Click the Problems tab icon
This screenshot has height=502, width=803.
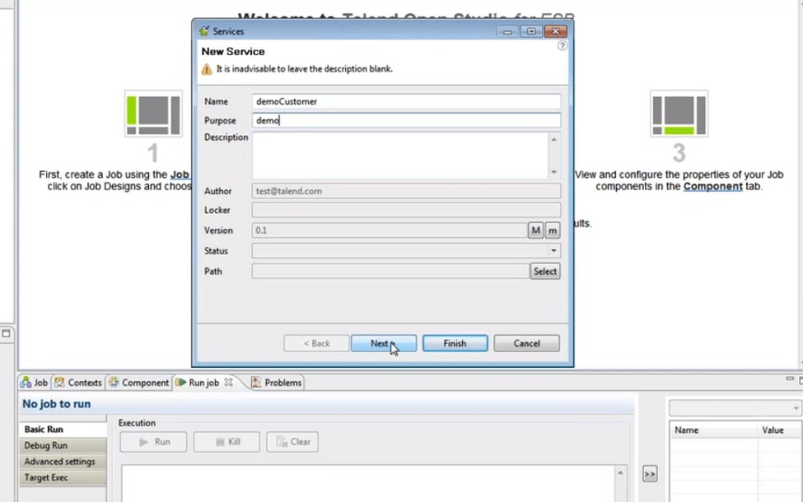257,382
